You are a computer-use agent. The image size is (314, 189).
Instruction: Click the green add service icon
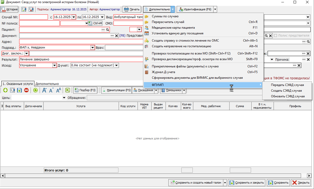(x=5, y=90)
